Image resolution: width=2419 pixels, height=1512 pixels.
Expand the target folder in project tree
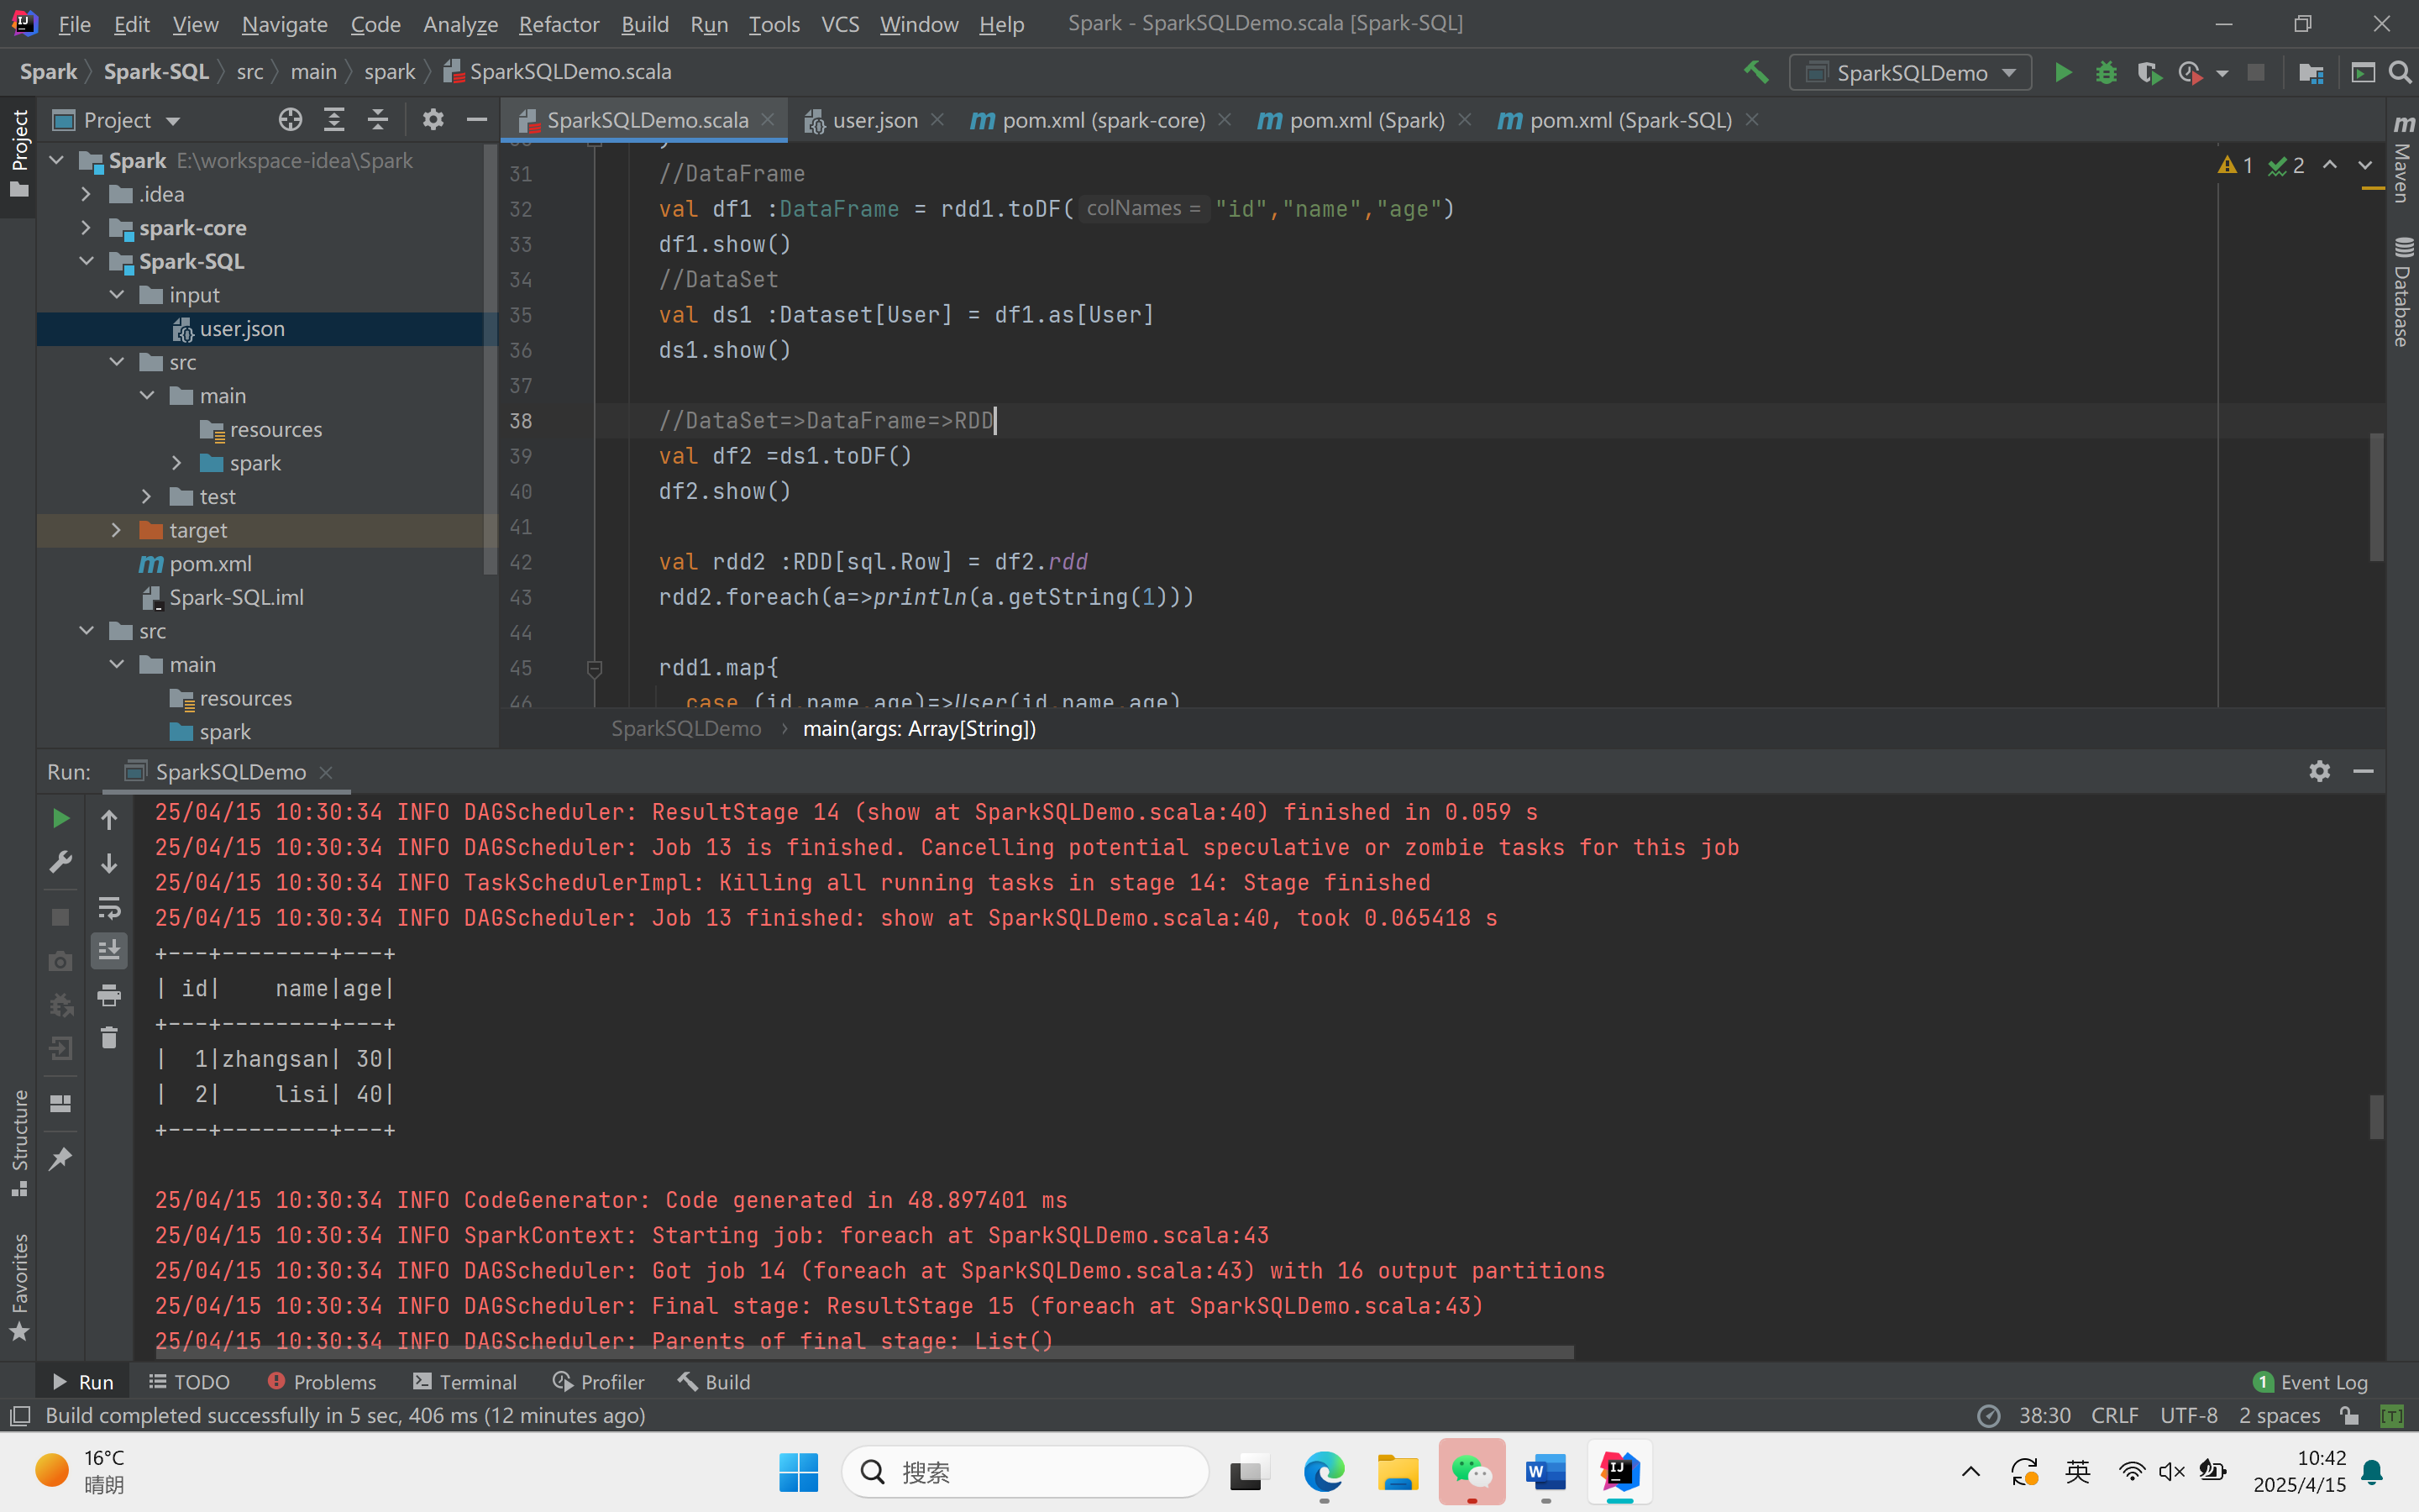(x=116, y=530)
